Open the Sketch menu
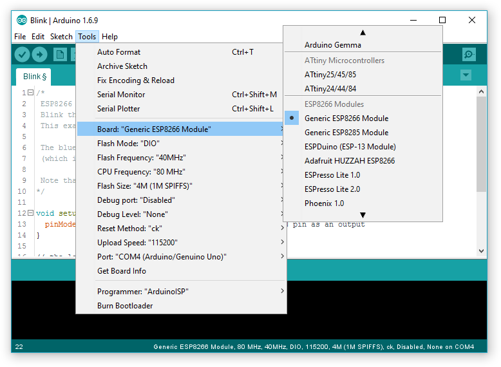 (x=61, y=37)
